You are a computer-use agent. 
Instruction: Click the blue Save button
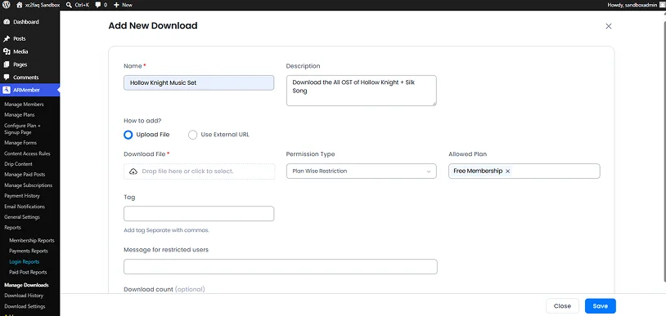[x=601, y=306]
